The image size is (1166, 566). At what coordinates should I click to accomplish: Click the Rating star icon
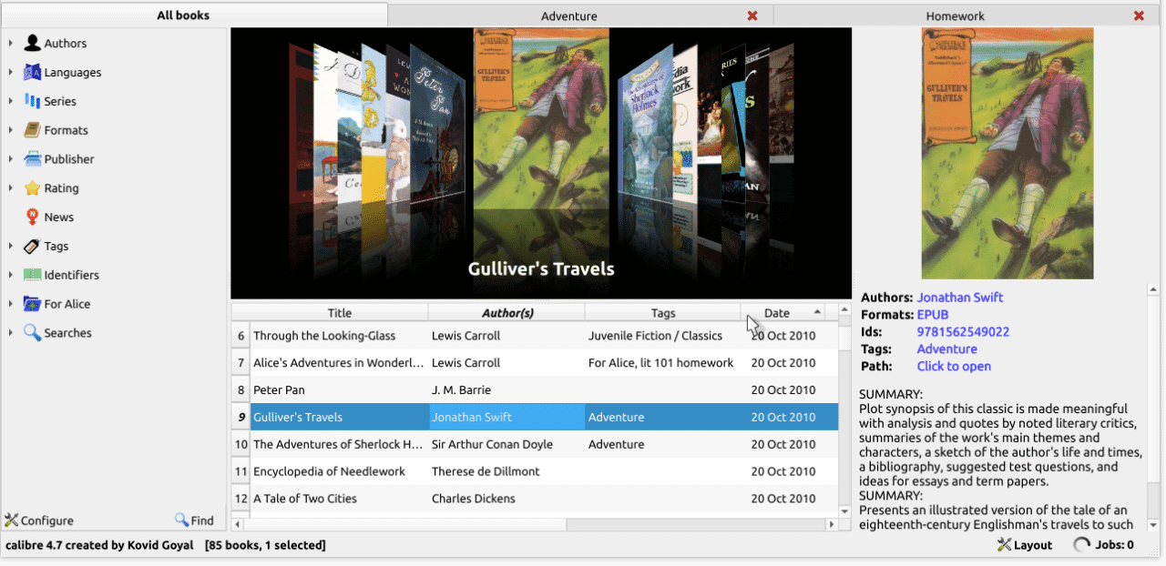pos(33,188)
